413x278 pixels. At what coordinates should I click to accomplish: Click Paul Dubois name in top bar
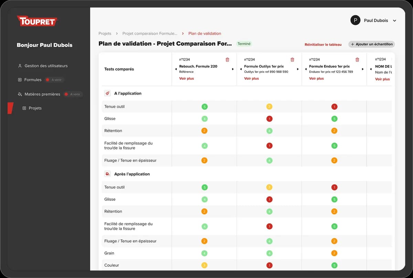[x=376, y=21]
